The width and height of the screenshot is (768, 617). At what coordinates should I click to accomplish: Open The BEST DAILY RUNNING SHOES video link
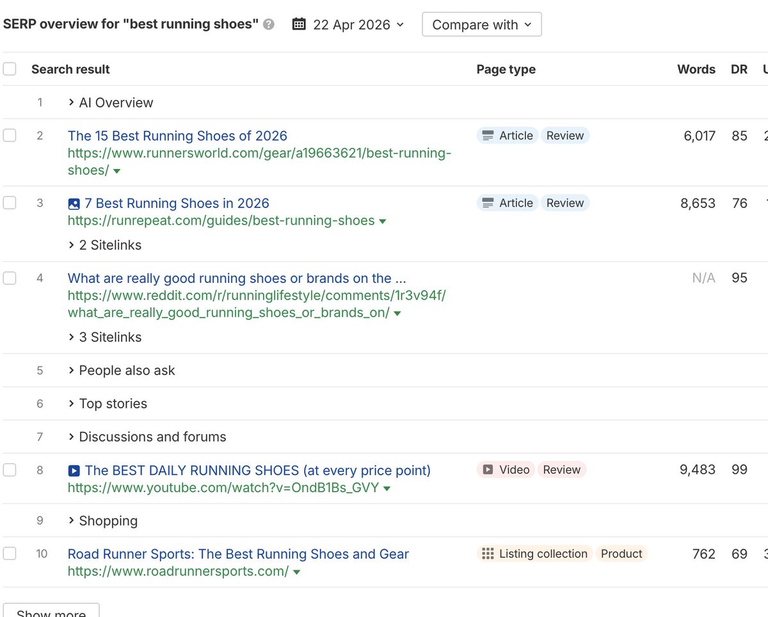point(257,470)
